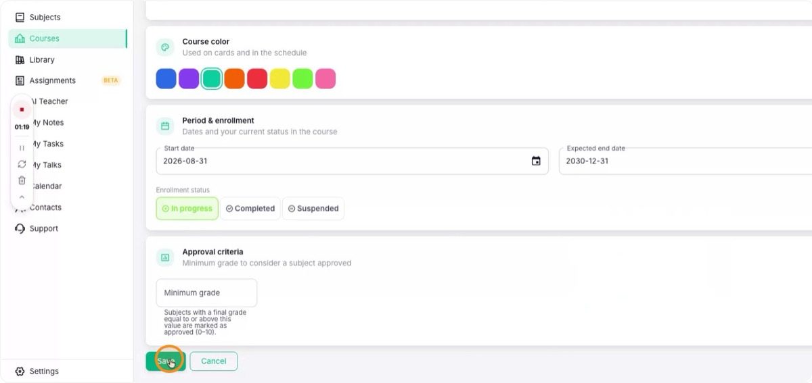
Task: Open Settings at the sidebar bottom
Action: 68,371
